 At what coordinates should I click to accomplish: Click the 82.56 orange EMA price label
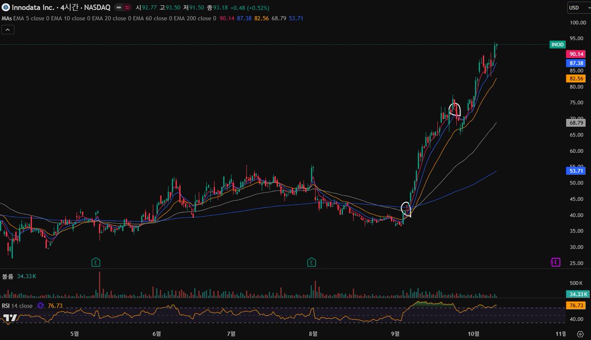click(x=576, y=78)
